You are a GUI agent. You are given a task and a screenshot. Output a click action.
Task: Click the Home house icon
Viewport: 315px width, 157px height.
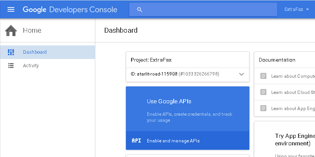tap(11, 30)
